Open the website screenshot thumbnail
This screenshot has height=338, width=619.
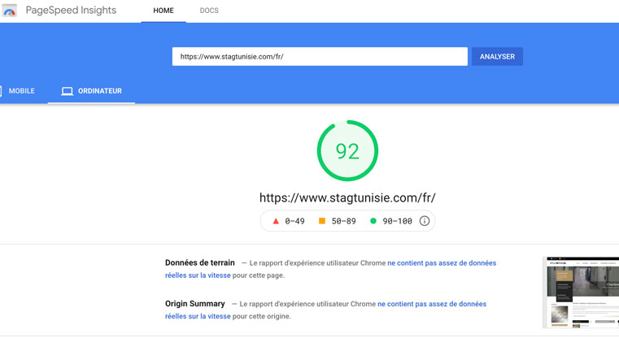coord(581,292)
